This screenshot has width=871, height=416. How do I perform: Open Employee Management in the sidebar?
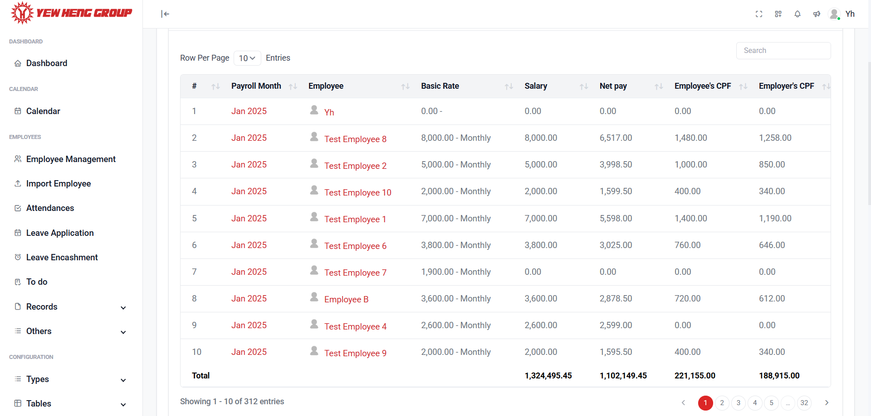click(x=71, y=159)
